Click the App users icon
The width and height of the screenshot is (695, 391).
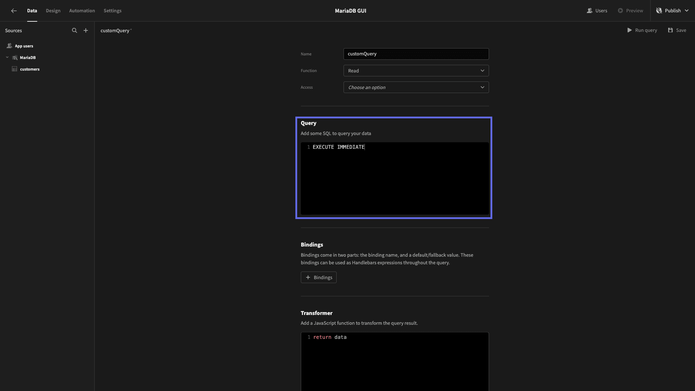point(9,46)
